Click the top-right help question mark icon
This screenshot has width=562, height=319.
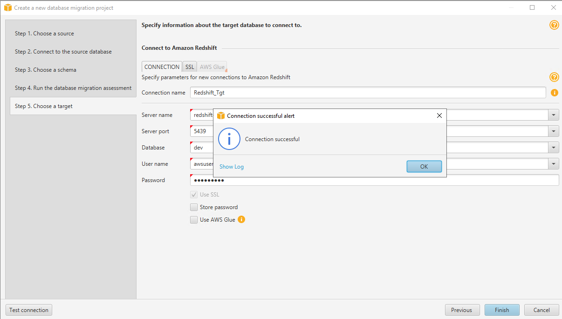tap(554, 25)
